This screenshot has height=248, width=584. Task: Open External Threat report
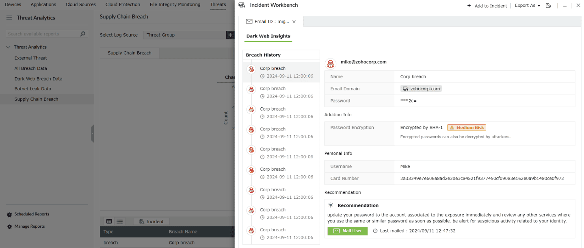pyautogui.click(x=31, y=58)
